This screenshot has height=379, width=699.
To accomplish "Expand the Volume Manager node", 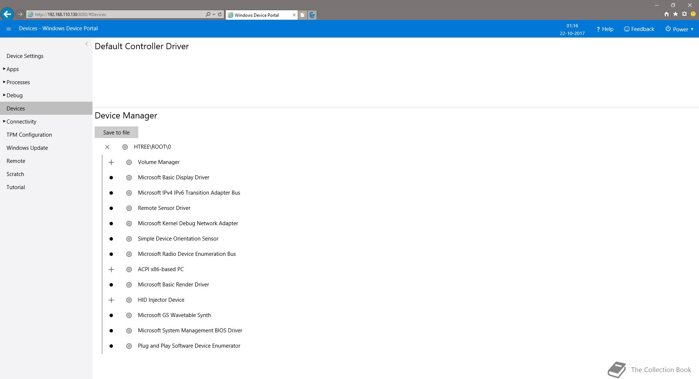I will [x=111, y=162].
